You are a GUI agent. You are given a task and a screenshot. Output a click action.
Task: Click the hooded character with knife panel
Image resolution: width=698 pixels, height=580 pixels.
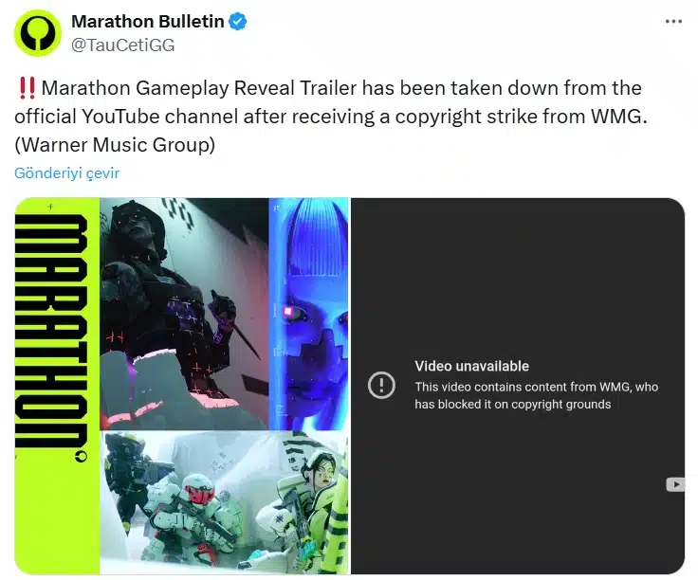coord(184,314)
